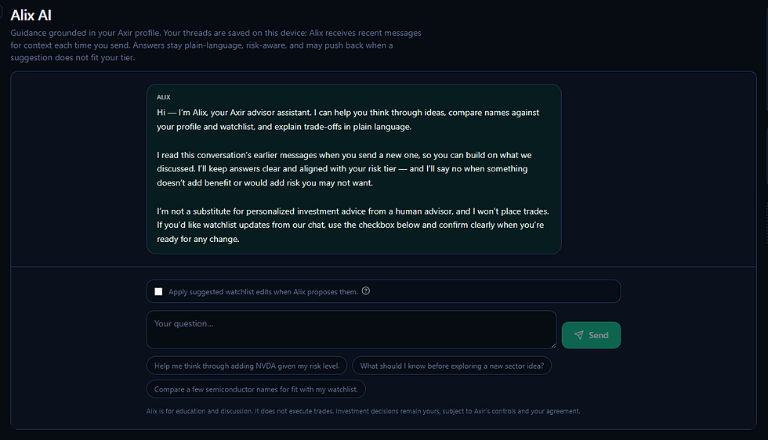Click the 'not a substitute' paragraph text
Viewport: 768px width, 440px height.
tap(353, 225)
